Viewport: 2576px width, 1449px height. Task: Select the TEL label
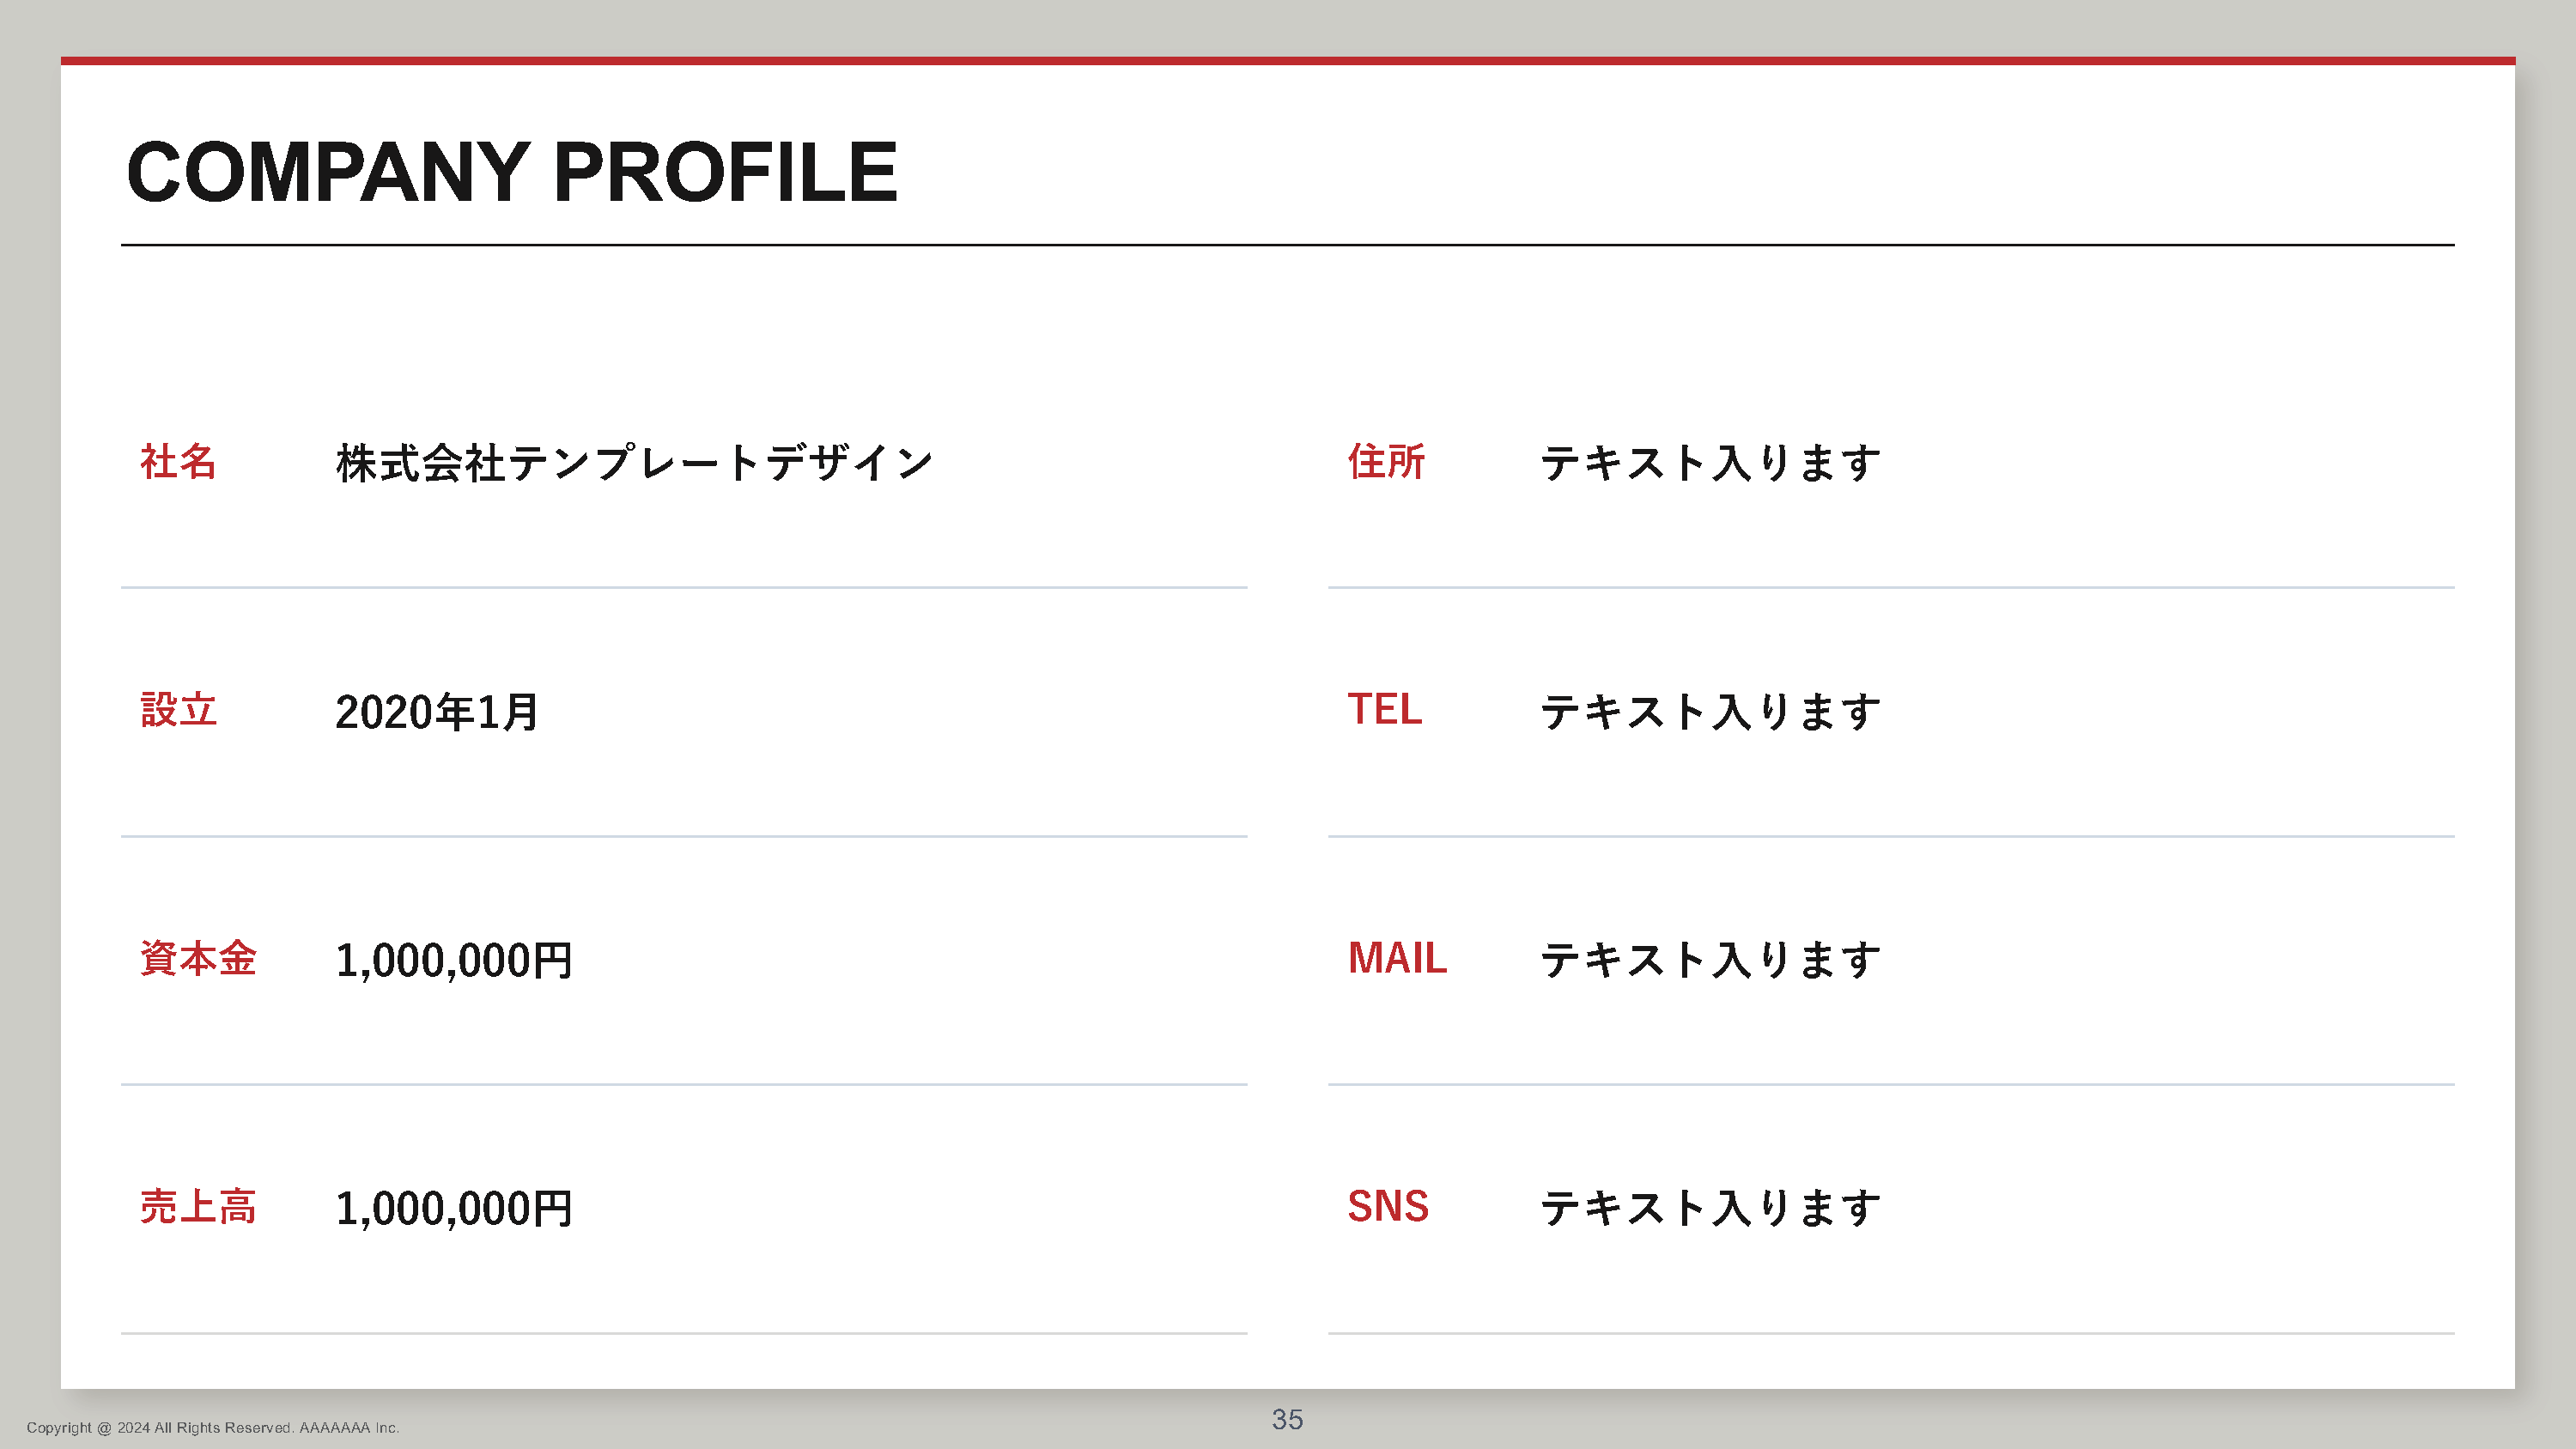(1384, 710)
